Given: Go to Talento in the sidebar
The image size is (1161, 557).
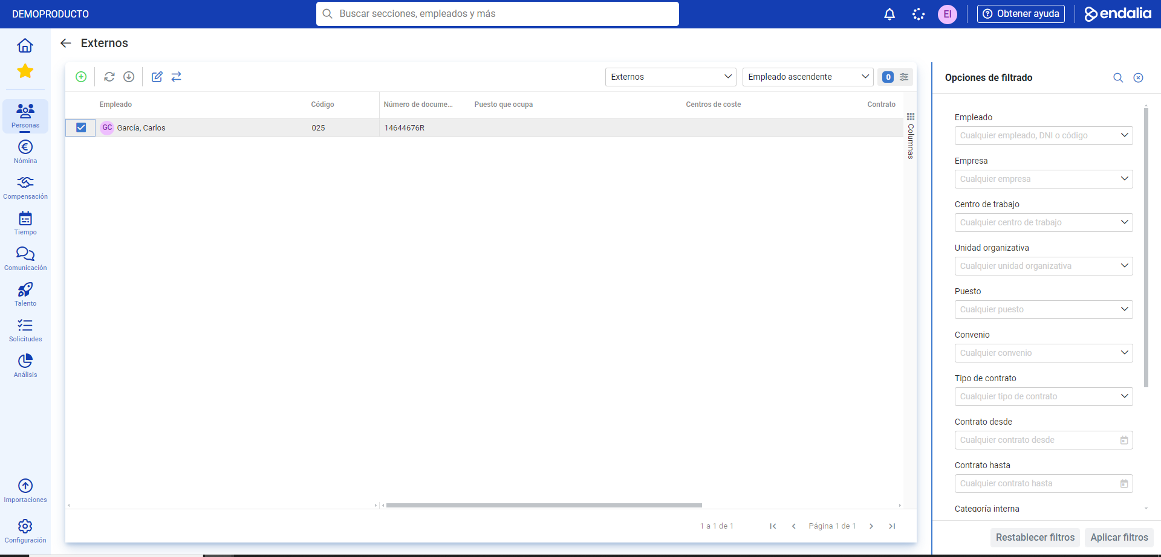Looking at the screenshot, I should [25, 294].
